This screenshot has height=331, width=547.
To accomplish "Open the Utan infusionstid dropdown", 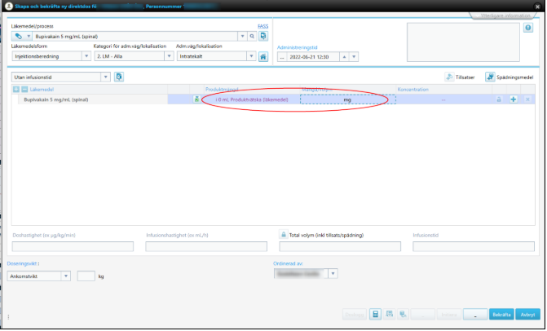I will click(106, 77).
